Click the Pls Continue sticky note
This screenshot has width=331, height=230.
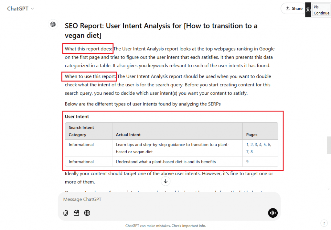tap(321, 10)
